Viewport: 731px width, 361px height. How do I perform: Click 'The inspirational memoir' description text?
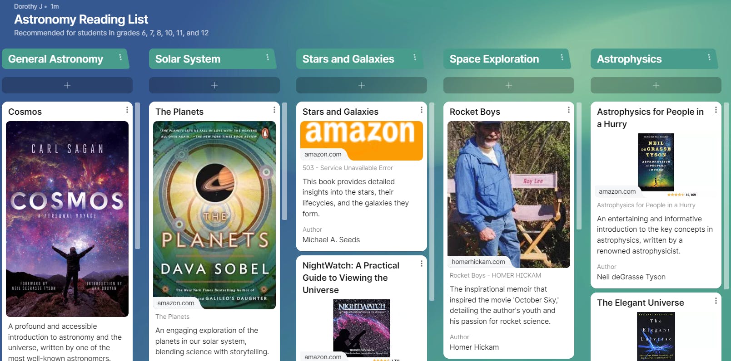pyautogui.click(x=504, y=305)
